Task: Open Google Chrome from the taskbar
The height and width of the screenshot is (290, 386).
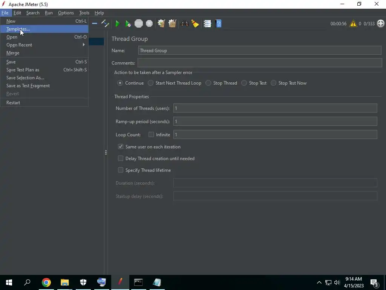Action: point(46,282)
